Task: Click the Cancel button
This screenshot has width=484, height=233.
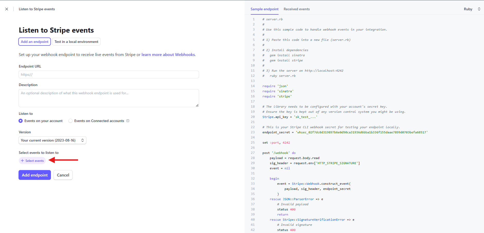Action: pos(63,175)
